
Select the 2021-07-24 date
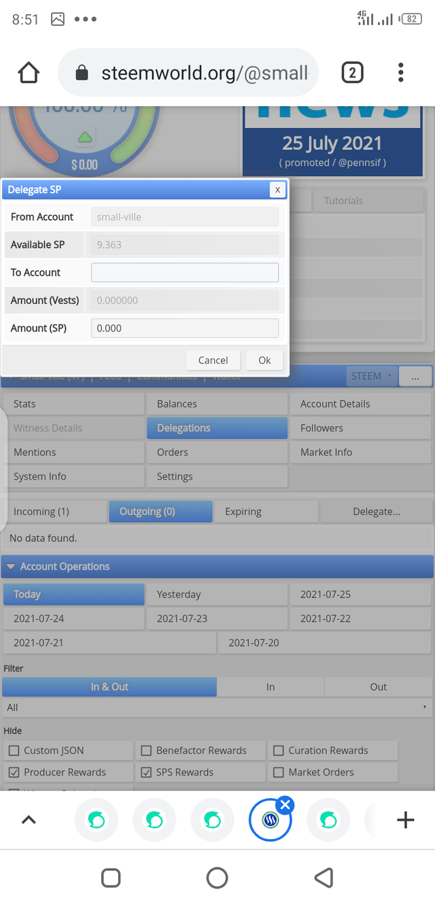coord(73,619)
